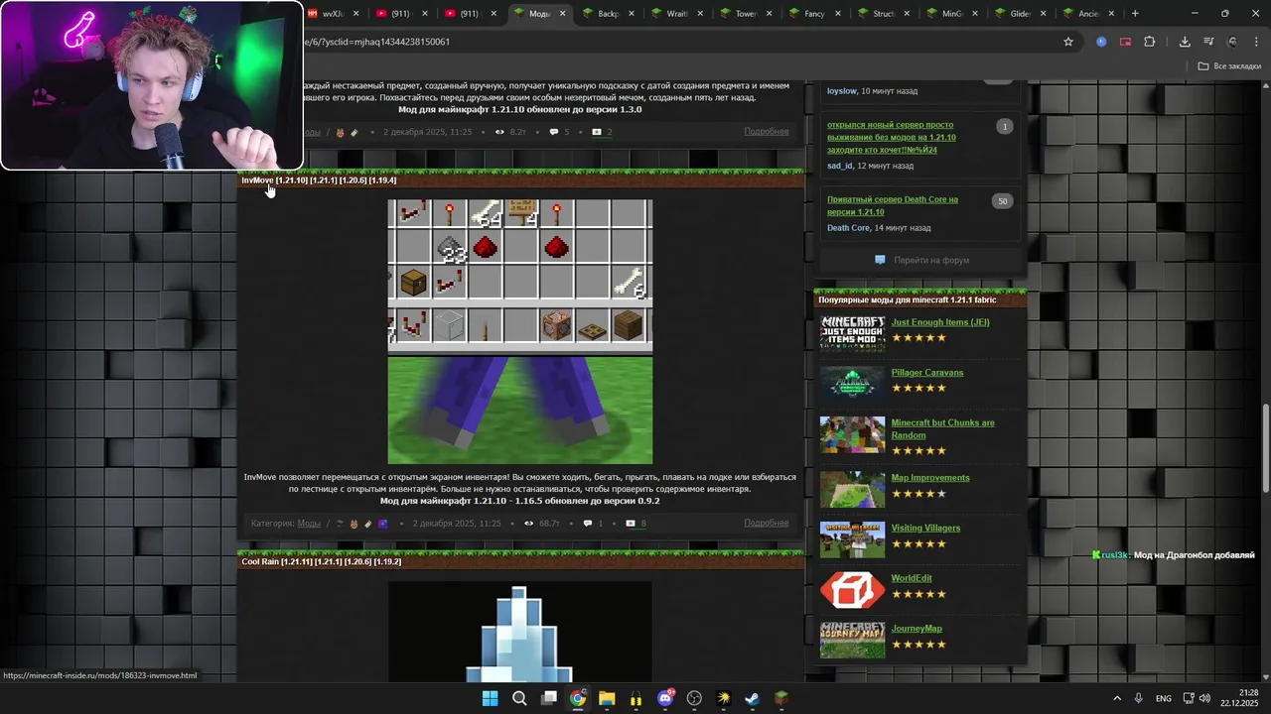The width and height of the screenshot is (1271, 714).
Task: Open Discord from the taskbar
Action: (x=665, y=698)
